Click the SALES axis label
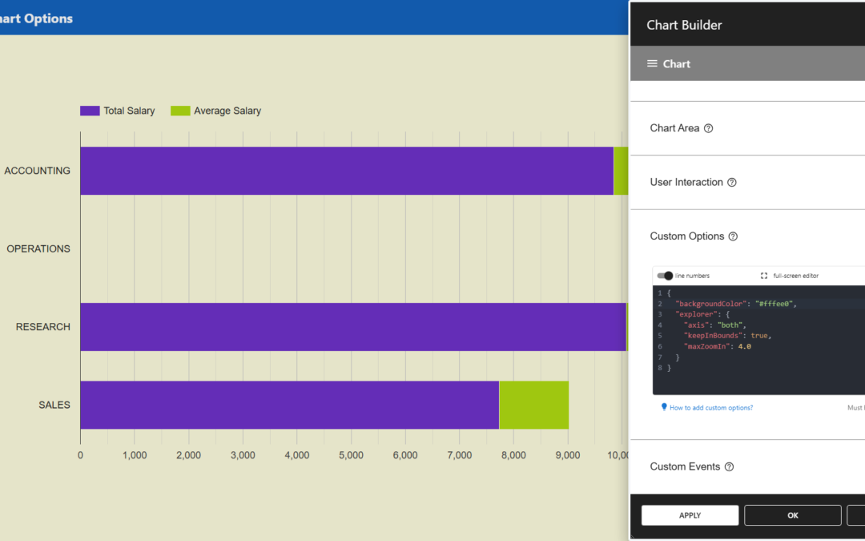This screenshot has width=865, height=541. 54,406
